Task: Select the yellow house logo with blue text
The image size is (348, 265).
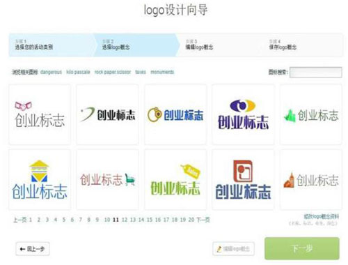Action: 40,180
